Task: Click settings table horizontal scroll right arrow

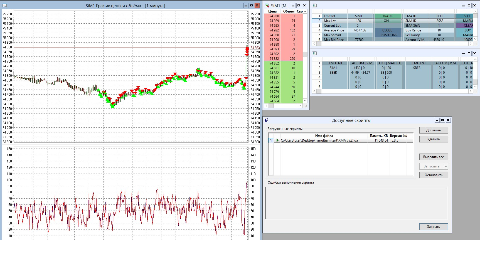Action: [x=471, y=44]
